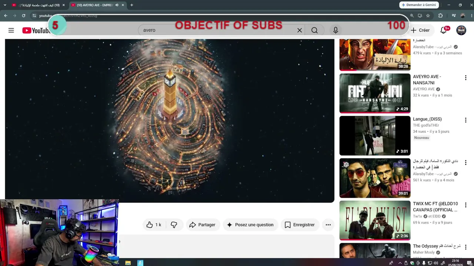
Task: Open the browser extensions puzzle icon
Action: click(440, 16)
